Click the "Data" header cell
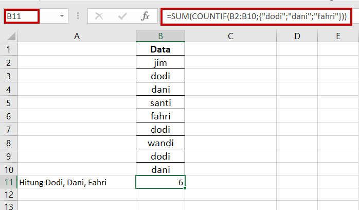The image size is (359, 210). tap(160, 50)
